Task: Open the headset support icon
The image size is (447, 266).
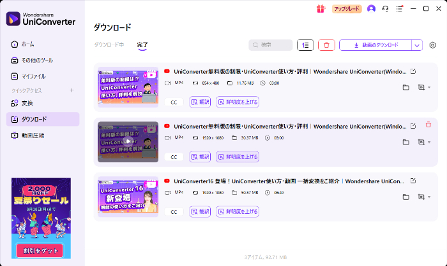Action: [386, 9]
